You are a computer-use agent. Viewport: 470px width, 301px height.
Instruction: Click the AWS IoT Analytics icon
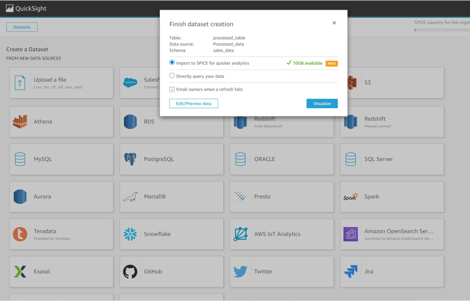click(x=240, y=234)
